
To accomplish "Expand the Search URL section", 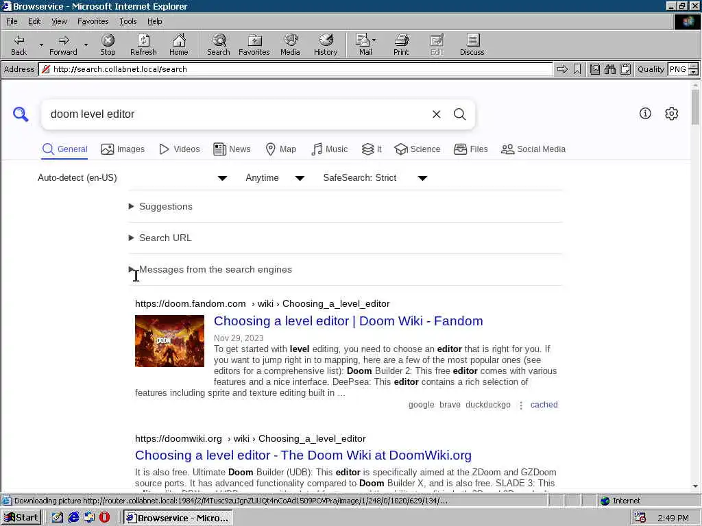I will pyautogui.click(x=160, y=238).
